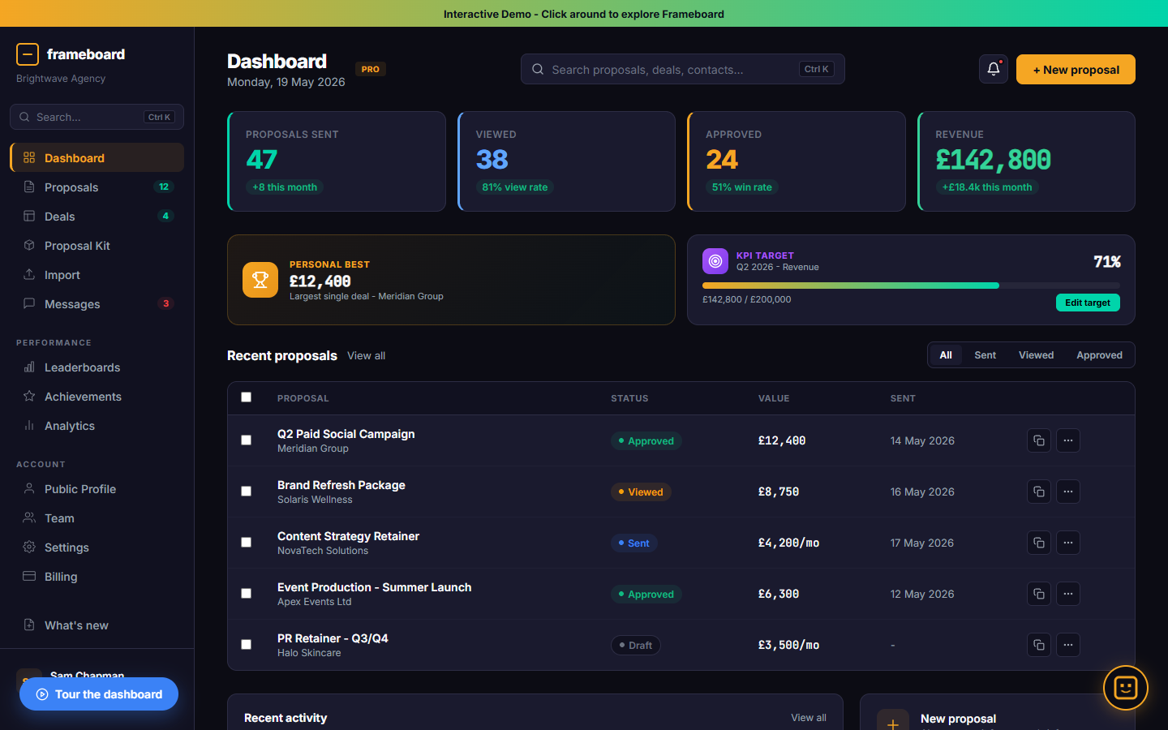The image size is (1168, 730).
Task: Click the Draft status badge for Halo Skincare
Action: point(636,646)
